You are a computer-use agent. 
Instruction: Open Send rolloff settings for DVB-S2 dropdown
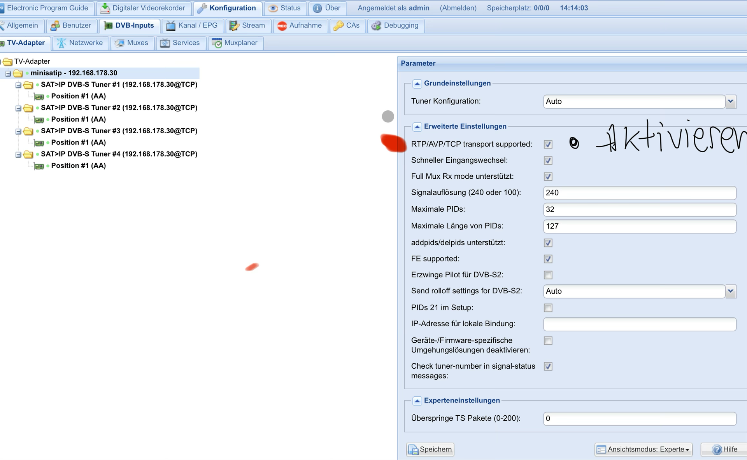tap(731, 291)
